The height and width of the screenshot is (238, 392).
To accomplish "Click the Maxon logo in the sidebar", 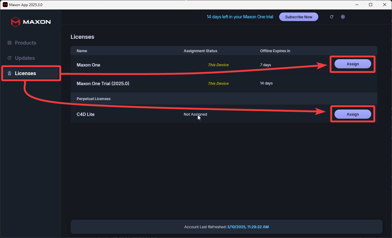I will tap(31, 22).
